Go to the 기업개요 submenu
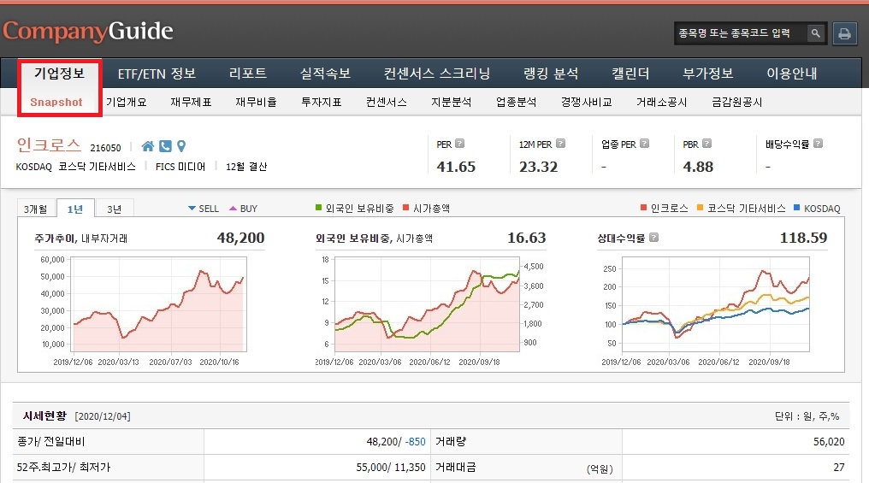 click(x=127, y=102)
